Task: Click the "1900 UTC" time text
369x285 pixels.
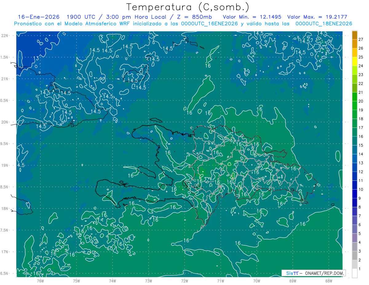Action: coord(81,17)
